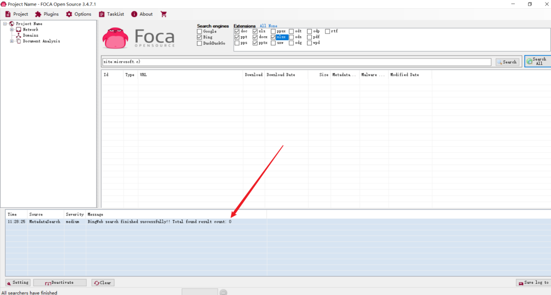
Task: Select the Network item in tree
Action: (31, 30)
